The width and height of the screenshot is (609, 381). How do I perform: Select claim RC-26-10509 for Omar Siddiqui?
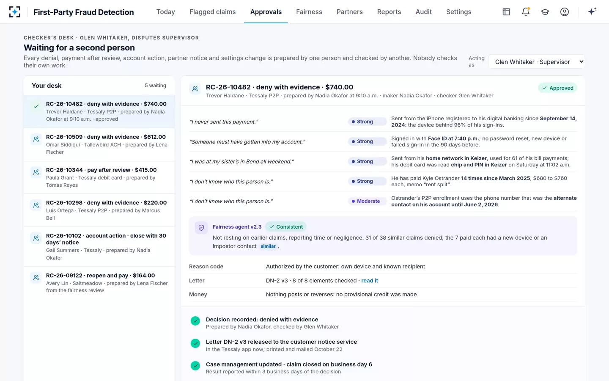(99, 145)
